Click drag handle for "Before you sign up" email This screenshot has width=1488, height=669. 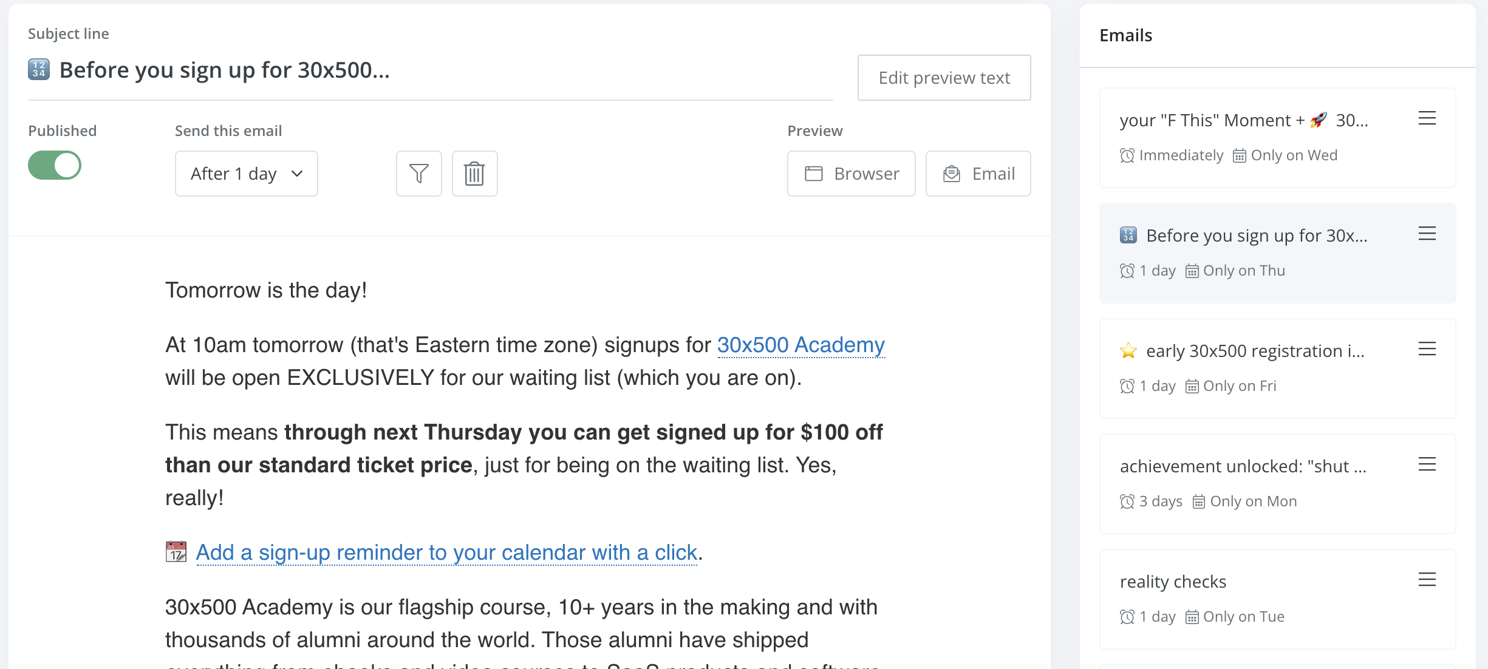(x=1427, y=234)
